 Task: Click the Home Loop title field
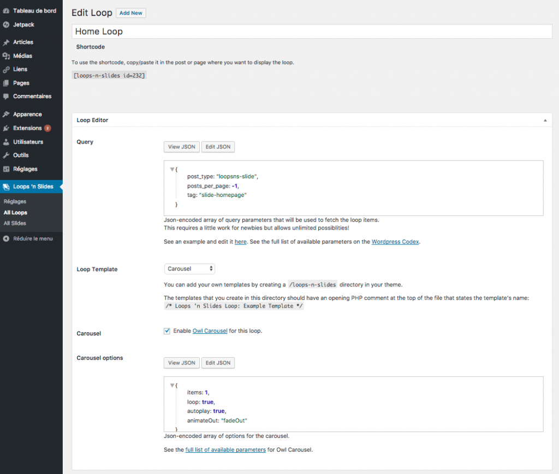312,32
